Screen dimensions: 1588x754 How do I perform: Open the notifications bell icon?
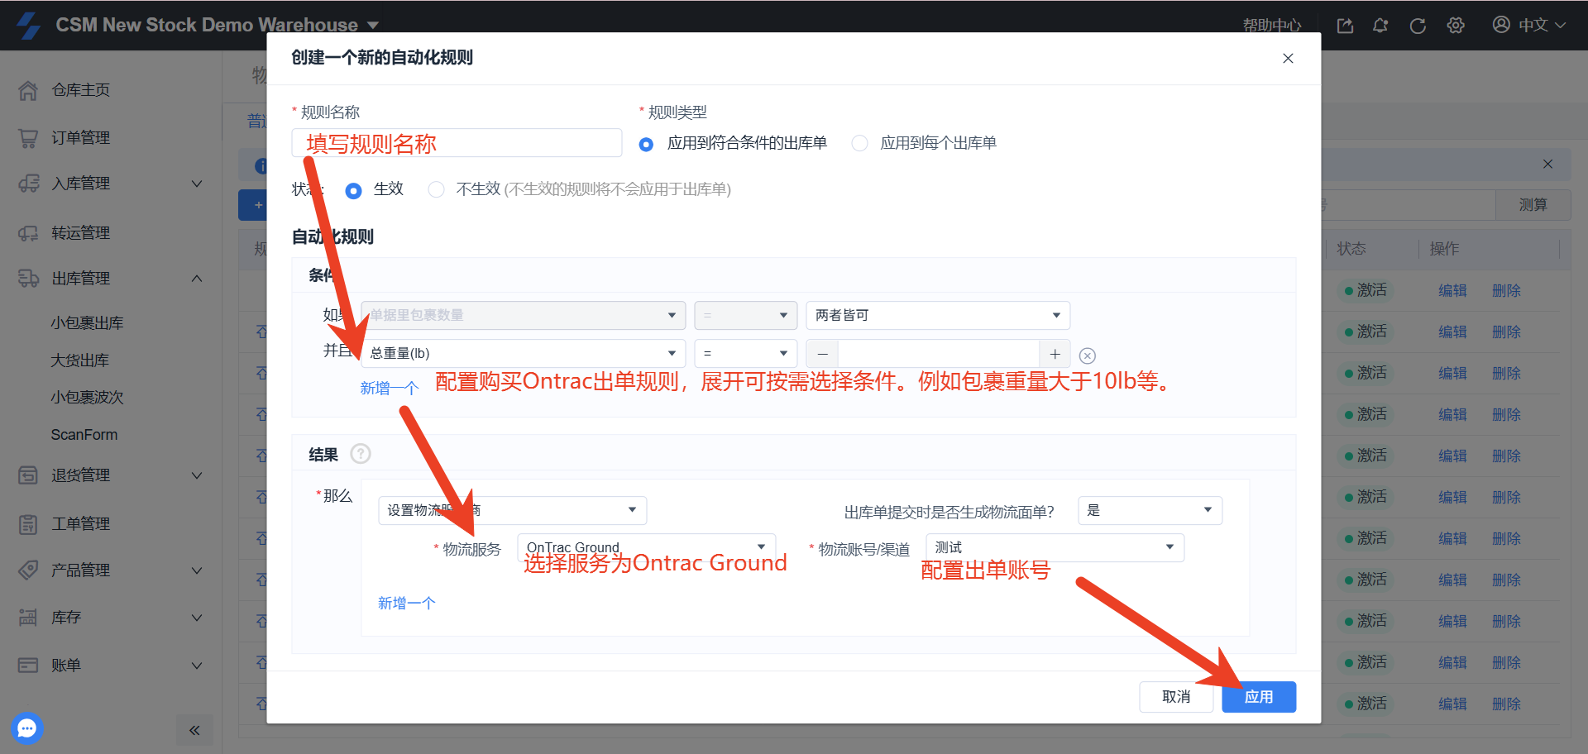[x=1380, y=26]
